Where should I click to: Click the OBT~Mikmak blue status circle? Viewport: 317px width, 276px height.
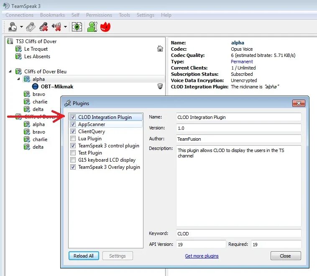[35, 86]
